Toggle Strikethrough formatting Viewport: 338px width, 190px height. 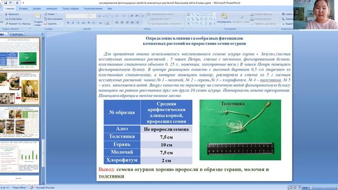[x=83, y=23]
